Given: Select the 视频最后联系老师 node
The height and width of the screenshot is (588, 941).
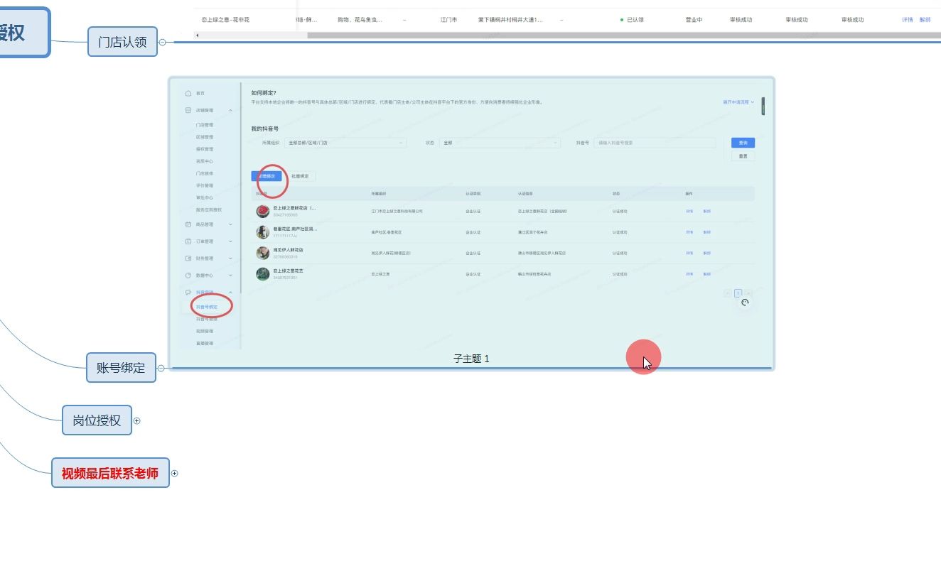Looking at the screenshot, I should point(110,473).
